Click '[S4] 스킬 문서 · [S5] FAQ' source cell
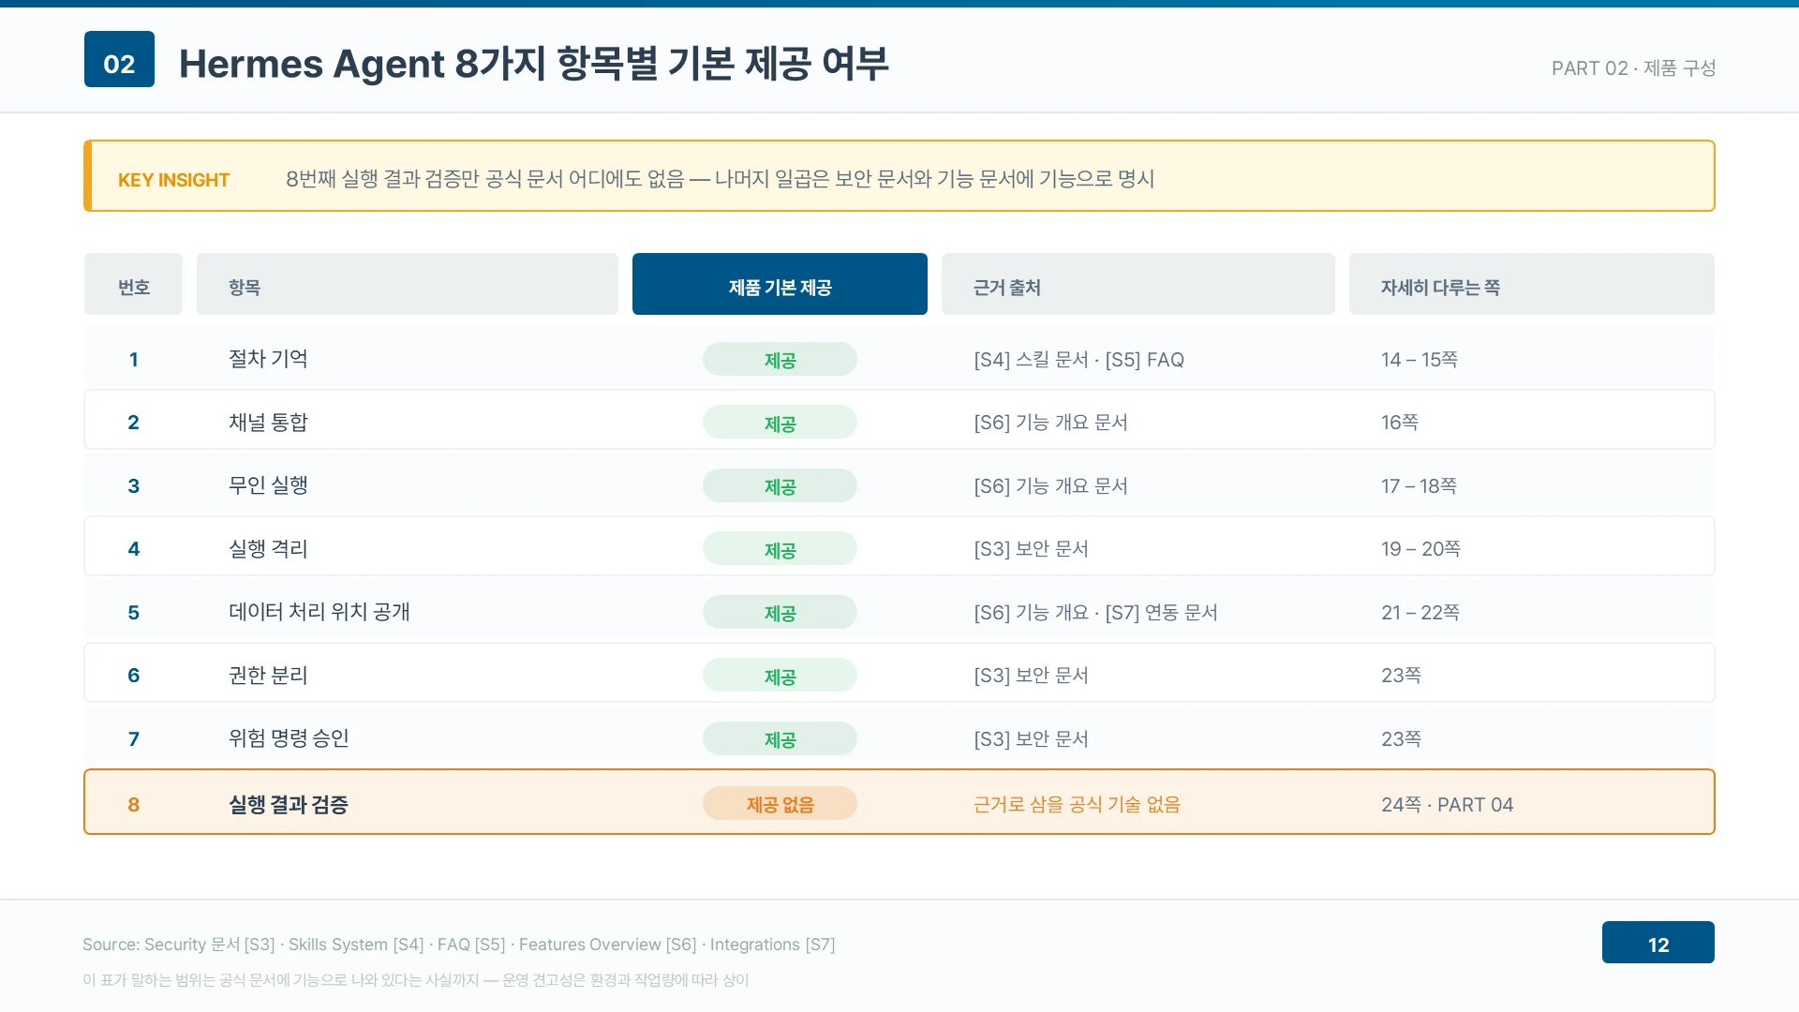 tap(1078, 360)
